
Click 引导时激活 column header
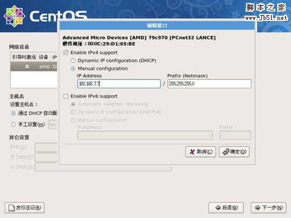point(24,57)
